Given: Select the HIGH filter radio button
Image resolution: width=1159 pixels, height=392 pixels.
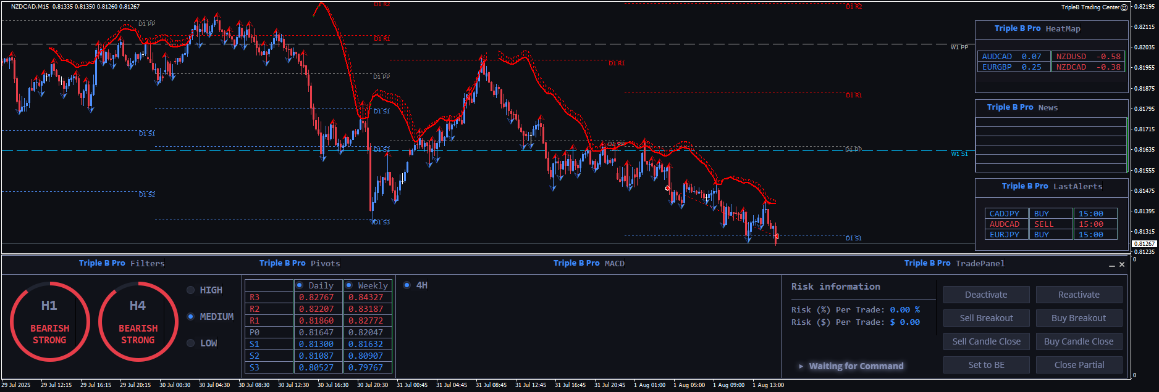Looking at the screenshot, I should (191, 290).
